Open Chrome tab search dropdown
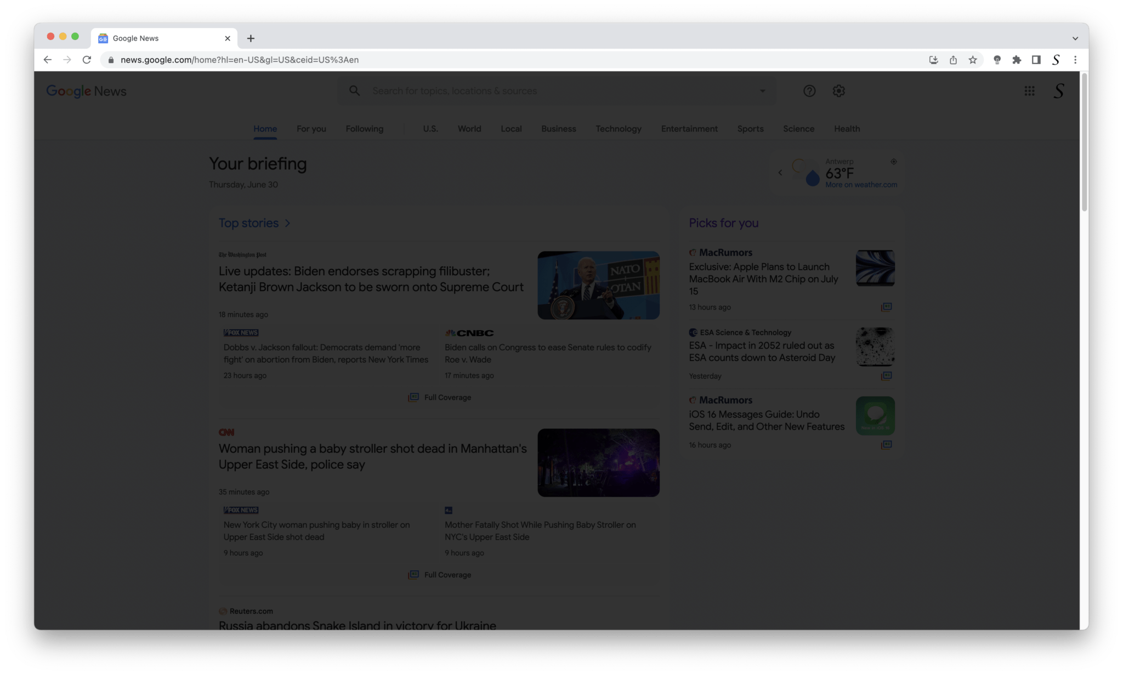Image resolution: width=1123 pixels, height=675 pixels. pos(1075,38)
